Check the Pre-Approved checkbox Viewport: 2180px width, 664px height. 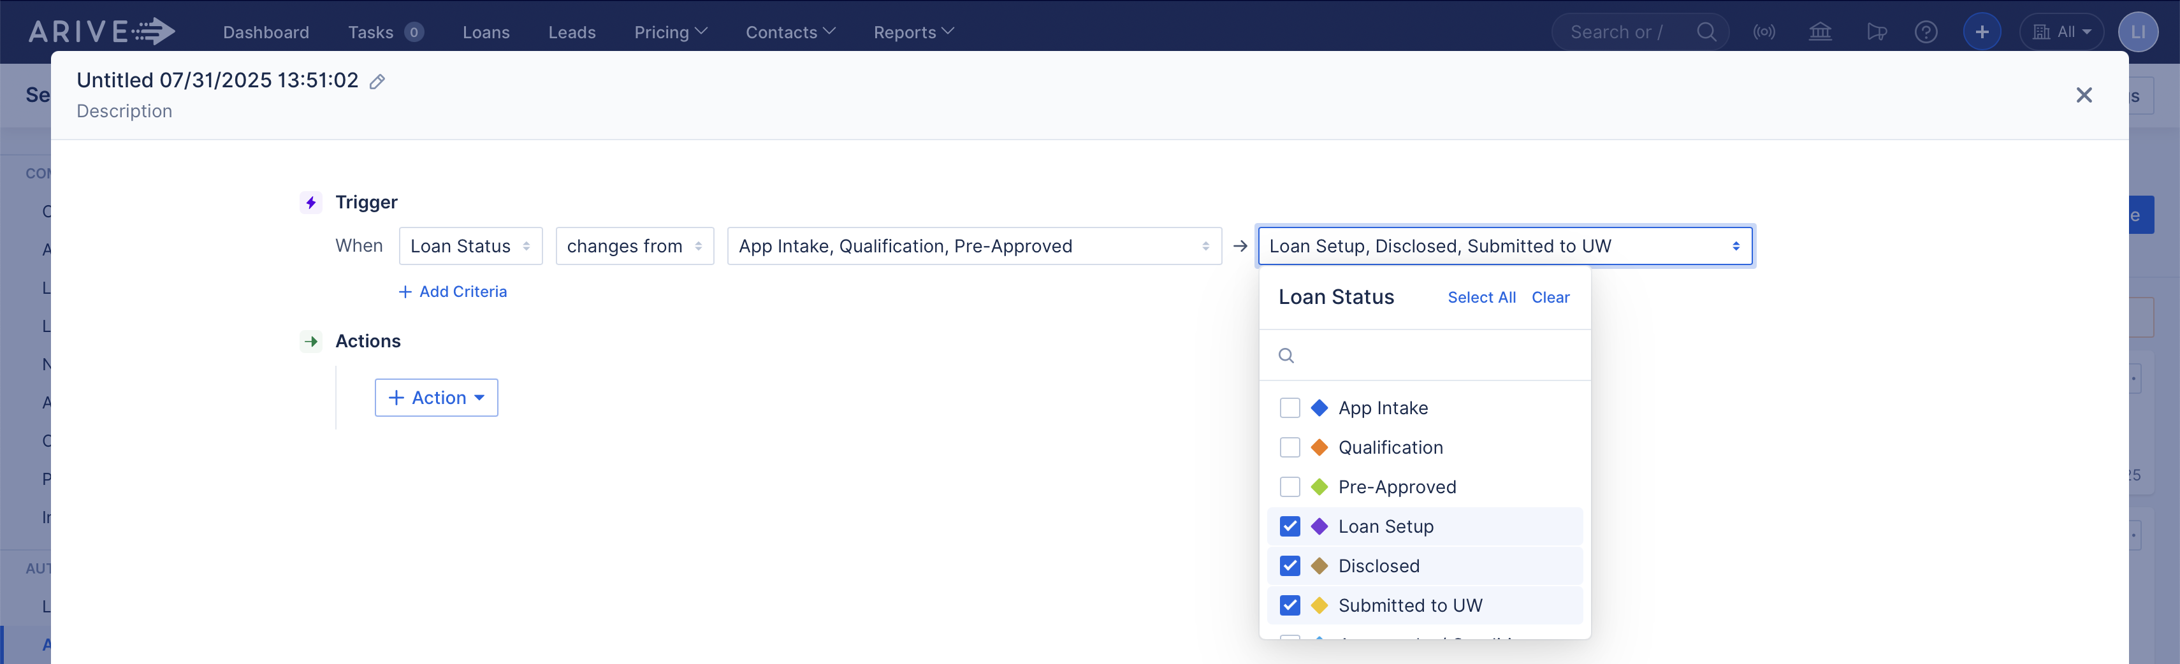coord(1290,487)
